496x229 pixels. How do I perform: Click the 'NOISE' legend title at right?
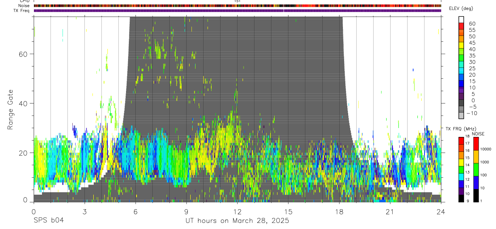(x=478, y=134)
